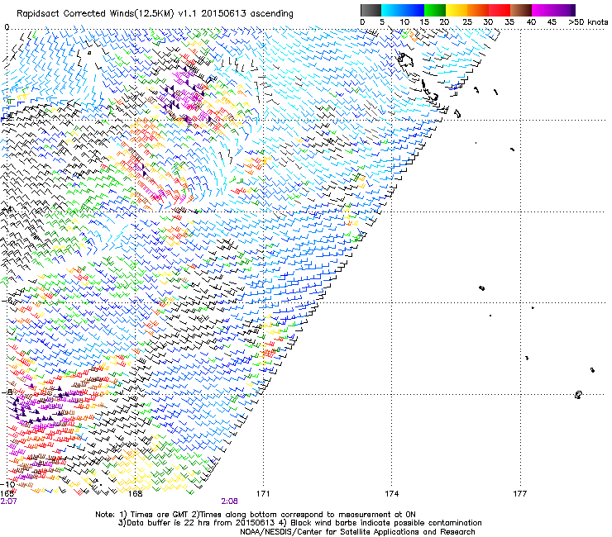
Task: Select the longitude label '171'
Action: [x=263, y=494]
